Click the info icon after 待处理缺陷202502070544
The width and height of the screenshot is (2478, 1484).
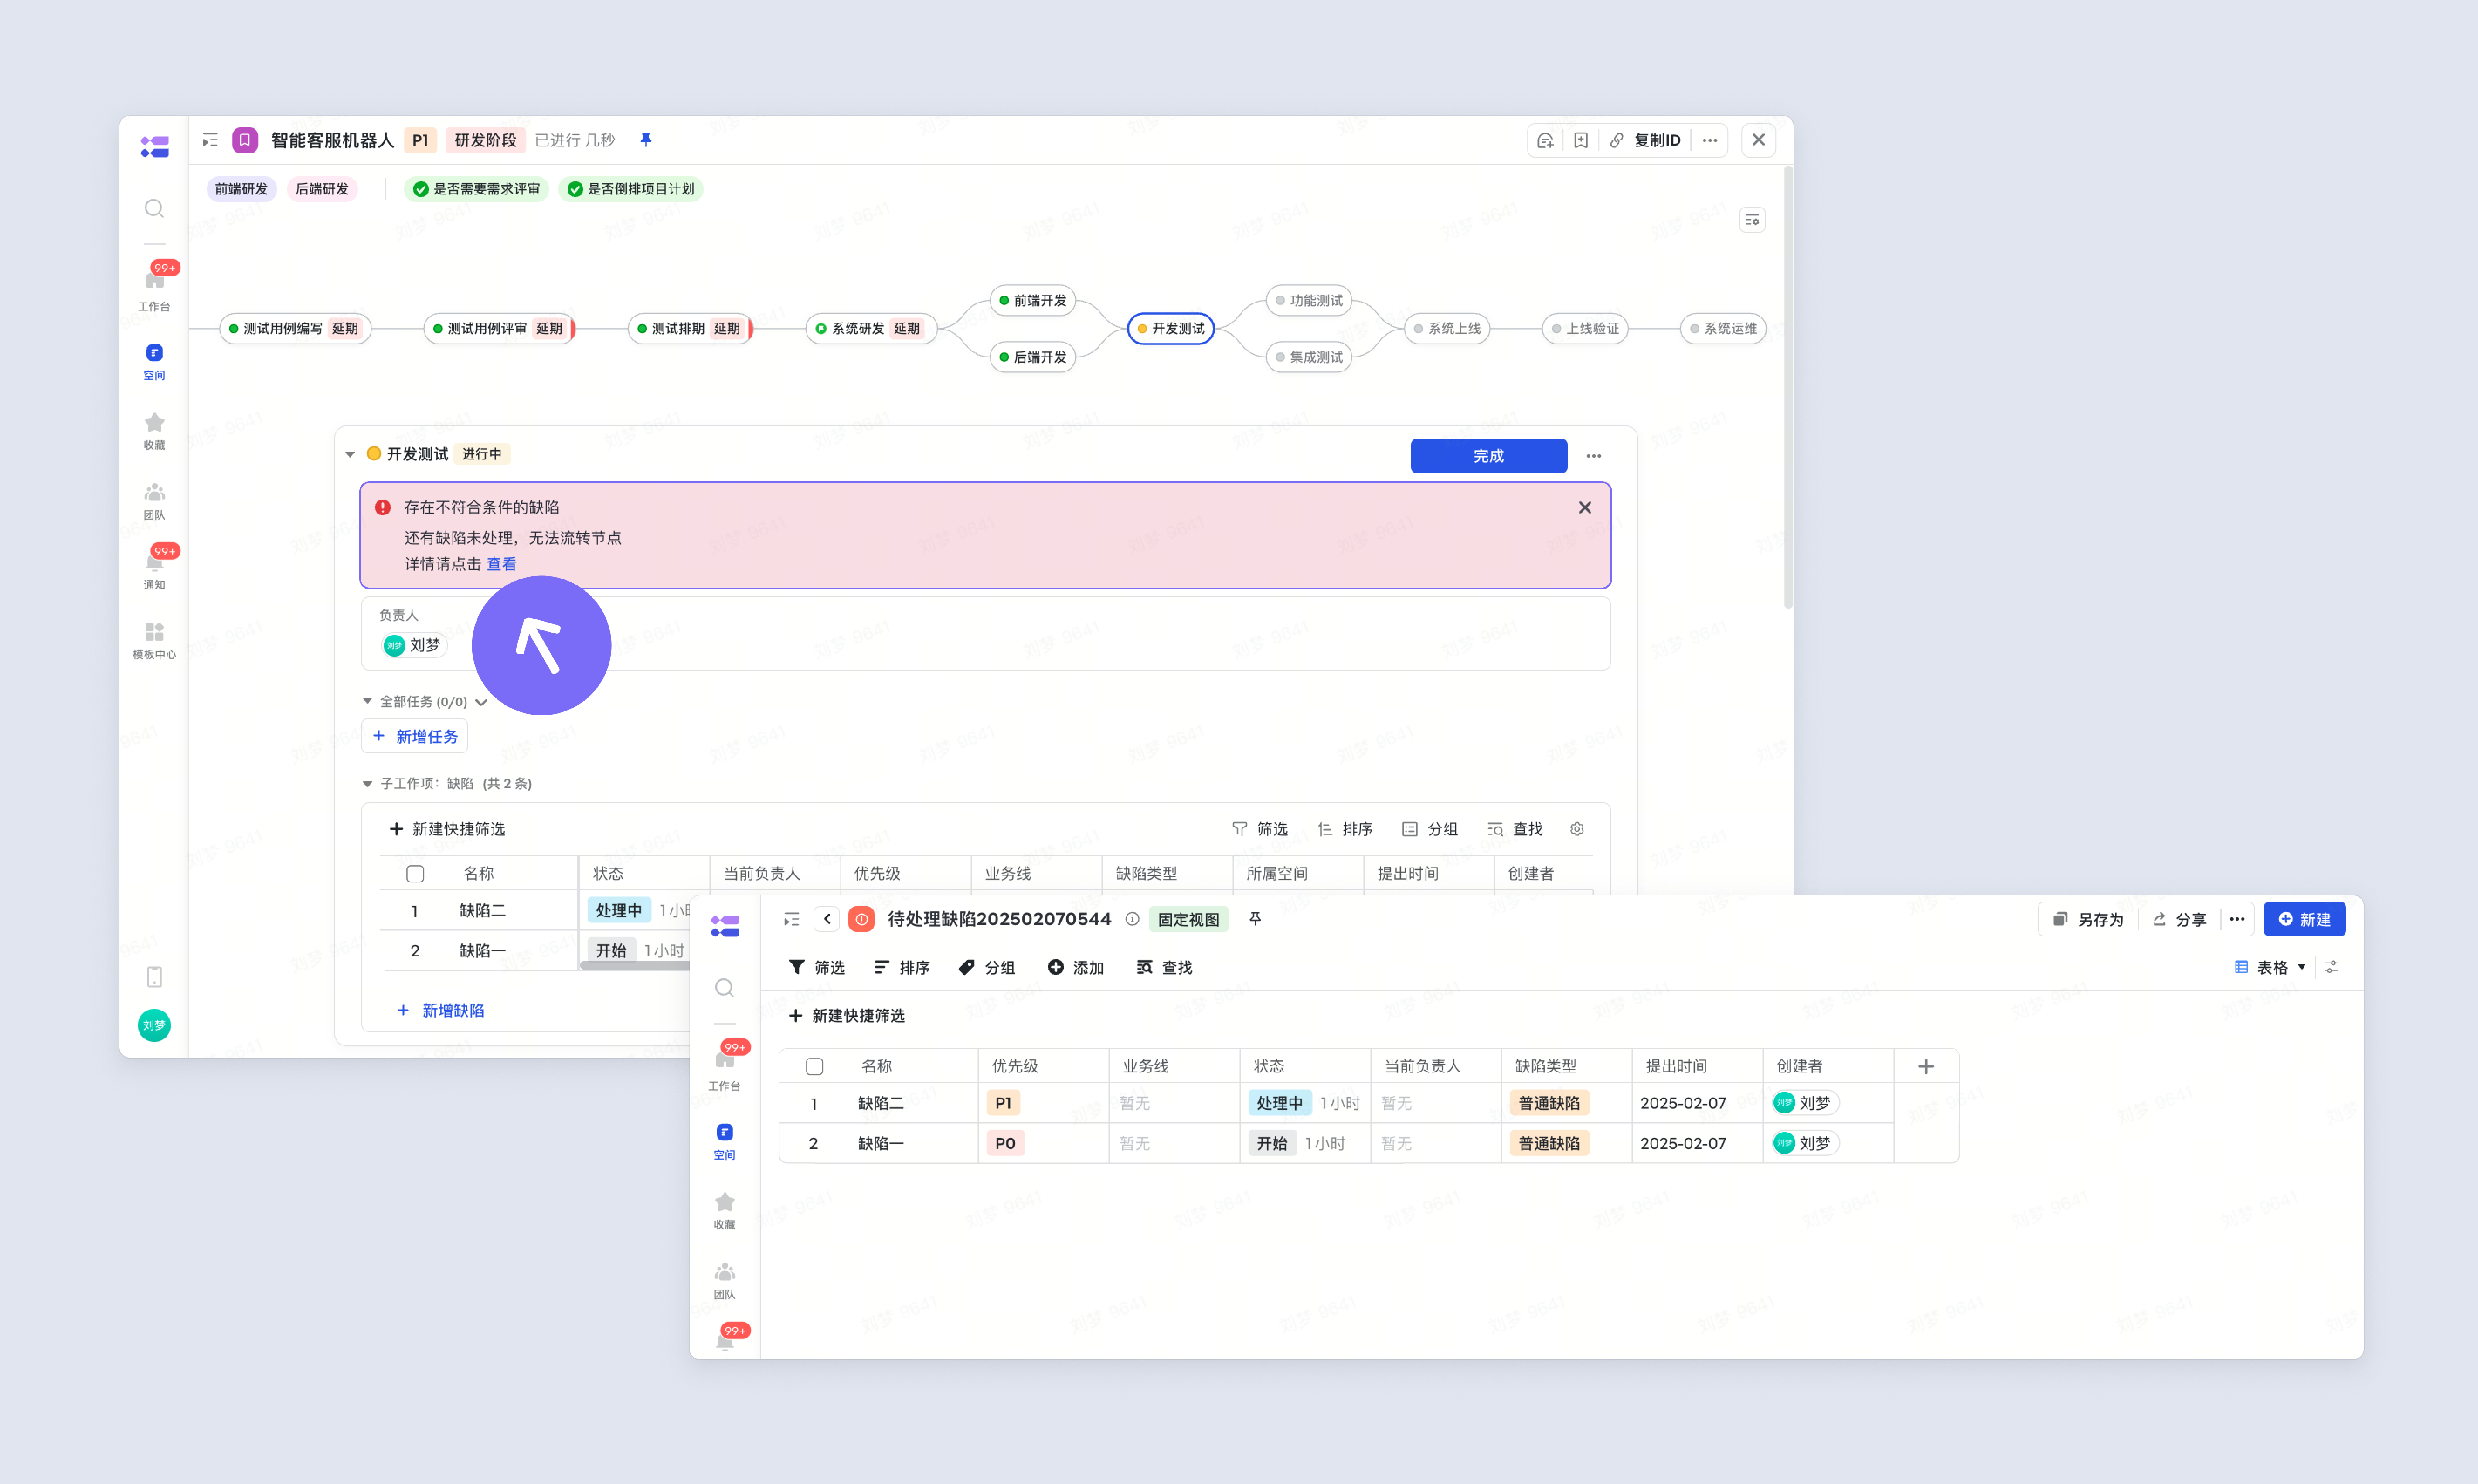coord(1132,919)
